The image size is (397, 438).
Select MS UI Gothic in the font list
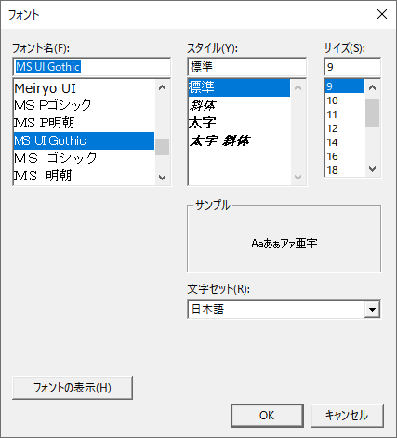(x=84, y=140)
